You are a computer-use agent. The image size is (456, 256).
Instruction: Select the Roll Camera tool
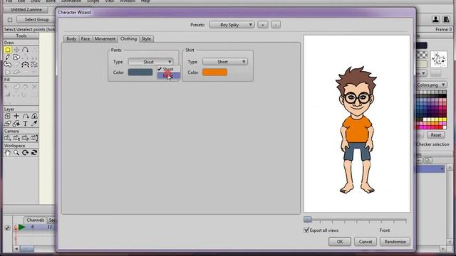[26, 138]
